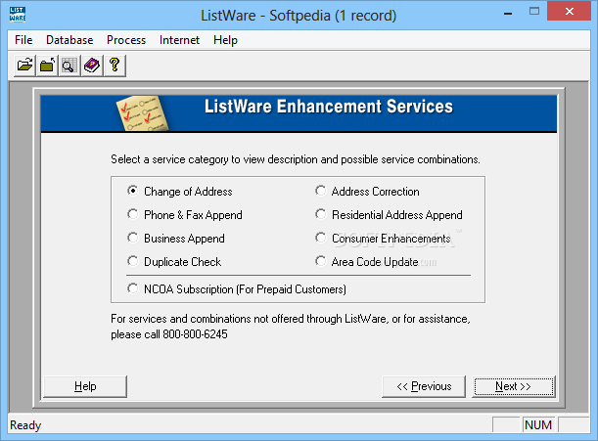This screenshot has width=598, height=441.
Task: Open the Database menu
Action: pos(69,40)
